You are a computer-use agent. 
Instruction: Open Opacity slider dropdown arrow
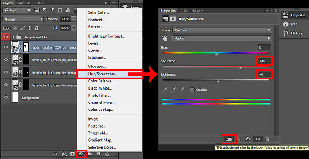tap(74, 19)
